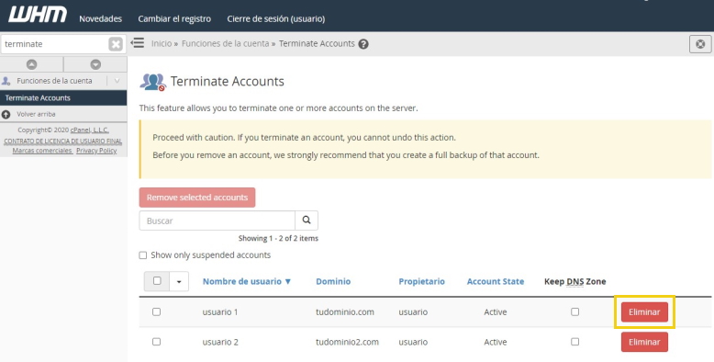This screenshot has width=714, height=362.
Task: Open Privacy Policy link
Action: (x=96, y=151)
